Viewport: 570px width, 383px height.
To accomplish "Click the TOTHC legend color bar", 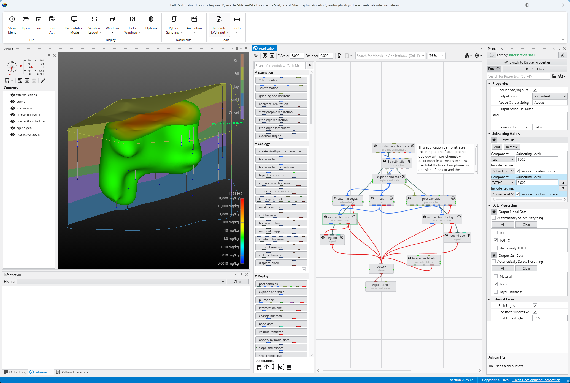I will coord(242,231).
